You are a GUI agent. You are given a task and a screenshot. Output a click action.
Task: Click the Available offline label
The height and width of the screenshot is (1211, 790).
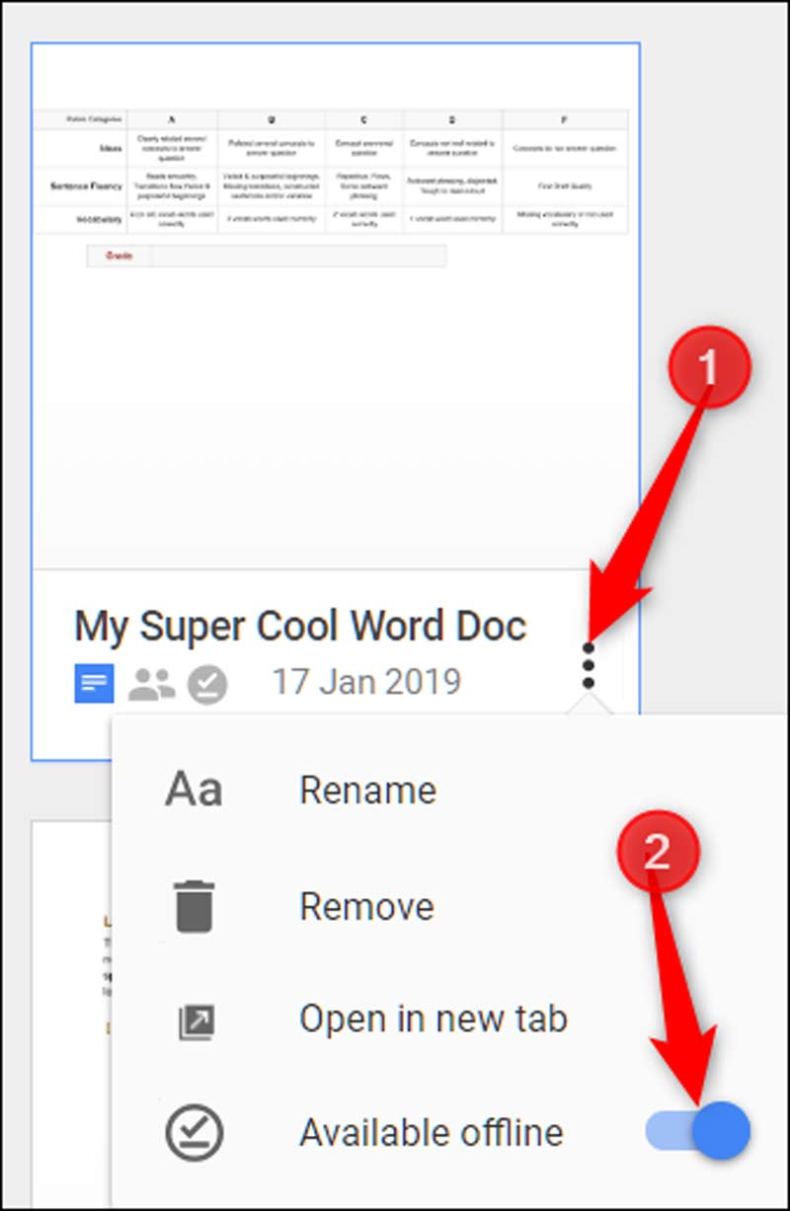pyautogui.click(x=431, y=1132)
